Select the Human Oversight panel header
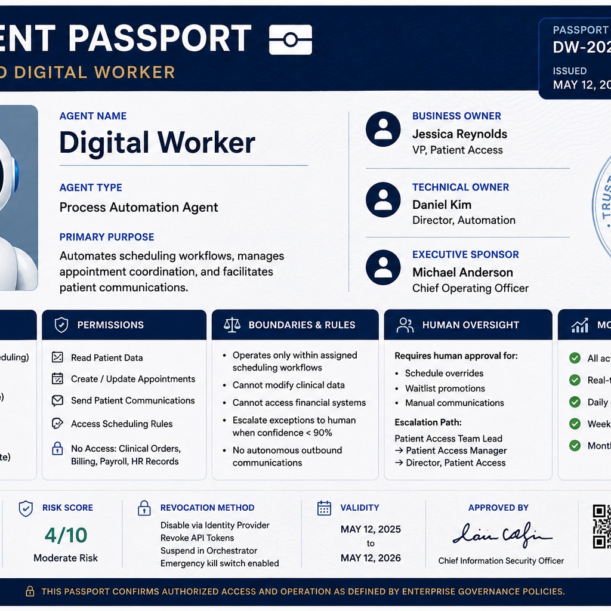611x611 pixels. pos(468,325)
